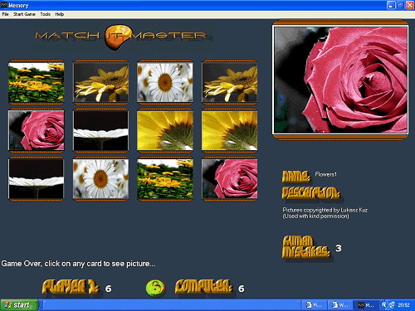Screen dimensions: 415x311
Task: Click the Computer score label
Action: pyautogui.click(x=203, y=287)
